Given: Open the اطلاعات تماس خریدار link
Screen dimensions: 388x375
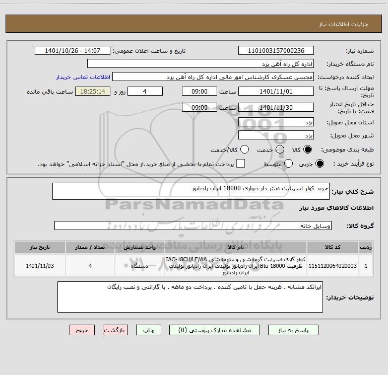Looking at the screenshot, I should pyautogui.click(x=83, y=77).
